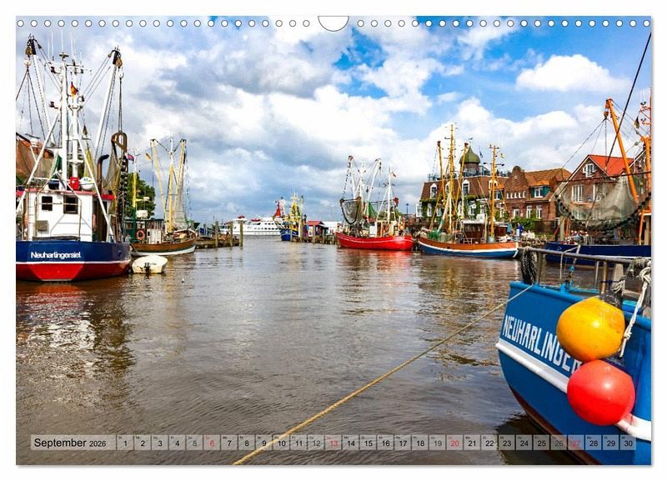Click the small white dinghy near left boat
The image size is (667, 481).
click(x=149, y=264)
